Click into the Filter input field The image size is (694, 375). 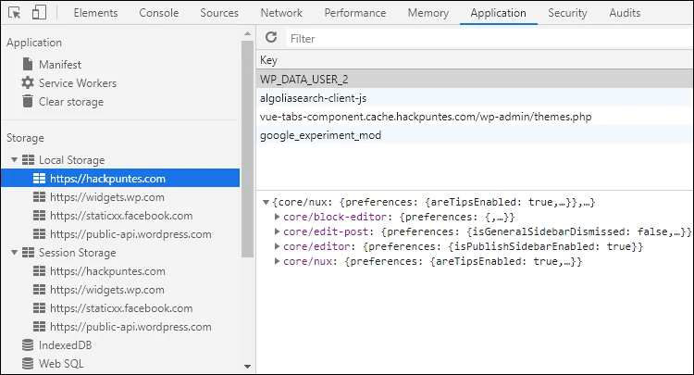pos(490,39)
